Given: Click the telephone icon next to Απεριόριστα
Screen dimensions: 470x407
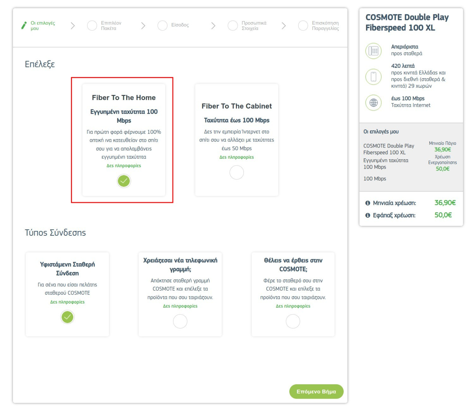Looking at the screenshot, I should click(374, 51).
